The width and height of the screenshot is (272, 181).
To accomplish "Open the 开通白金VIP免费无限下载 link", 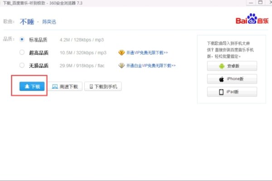I will click(x=151, y=66).
